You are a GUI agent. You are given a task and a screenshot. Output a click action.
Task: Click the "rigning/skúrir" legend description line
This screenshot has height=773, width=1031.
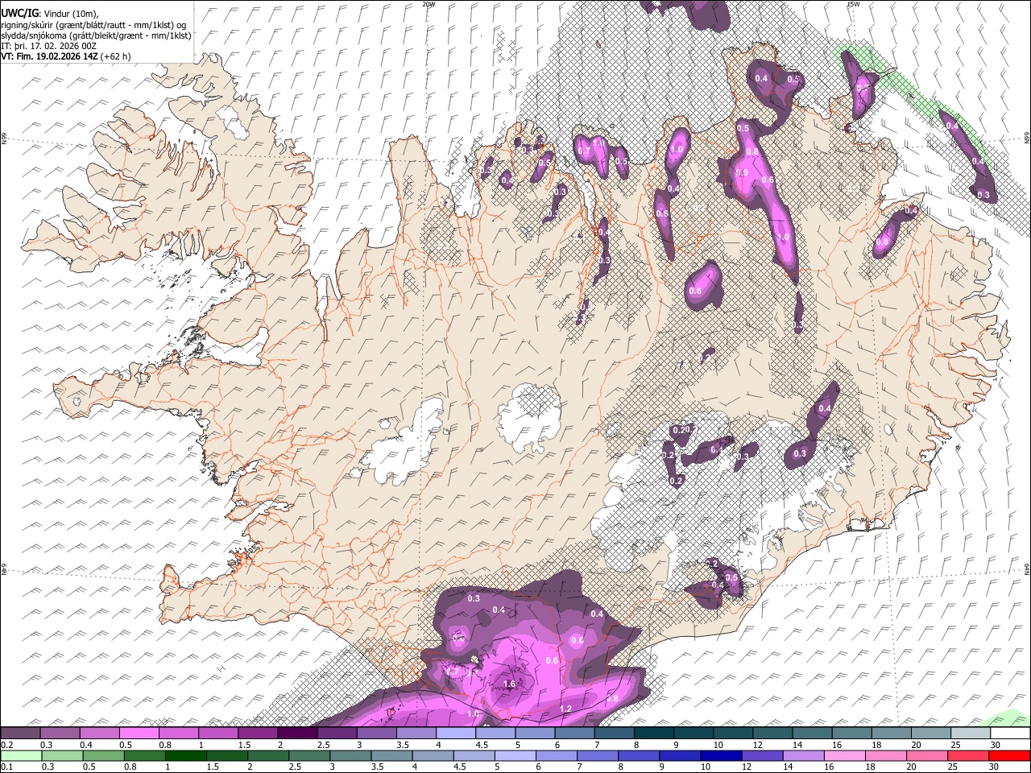(94, 25)
